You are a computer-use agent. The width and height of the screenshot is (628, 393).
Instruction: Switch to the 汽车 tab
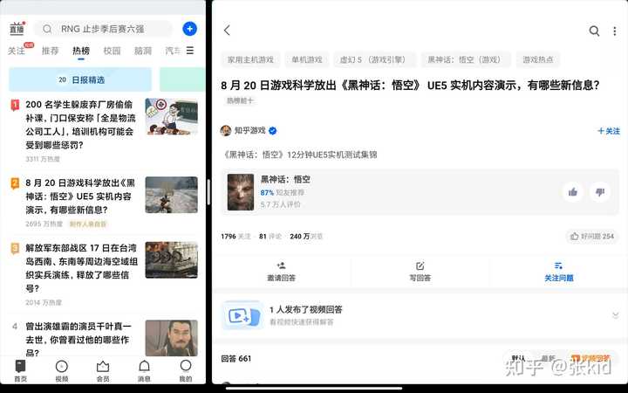pos(173,51)
